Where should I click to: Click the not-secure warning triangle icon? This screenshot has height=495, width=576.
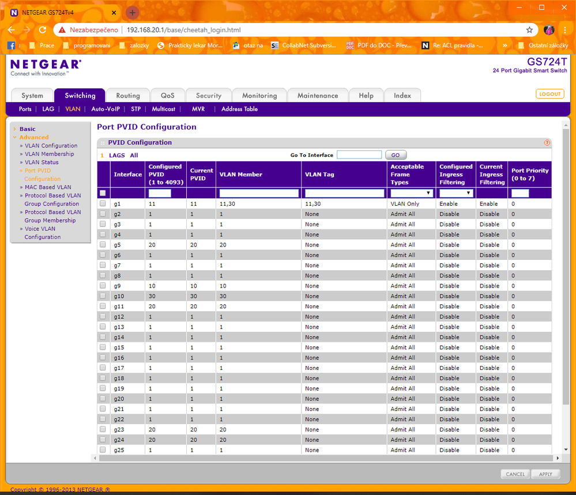click(x=62, y=30)
